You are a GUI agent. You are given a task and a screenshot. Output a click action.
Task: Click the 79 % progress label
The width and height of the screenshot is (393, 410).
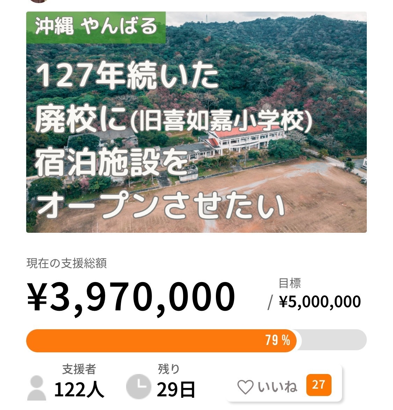277,340
